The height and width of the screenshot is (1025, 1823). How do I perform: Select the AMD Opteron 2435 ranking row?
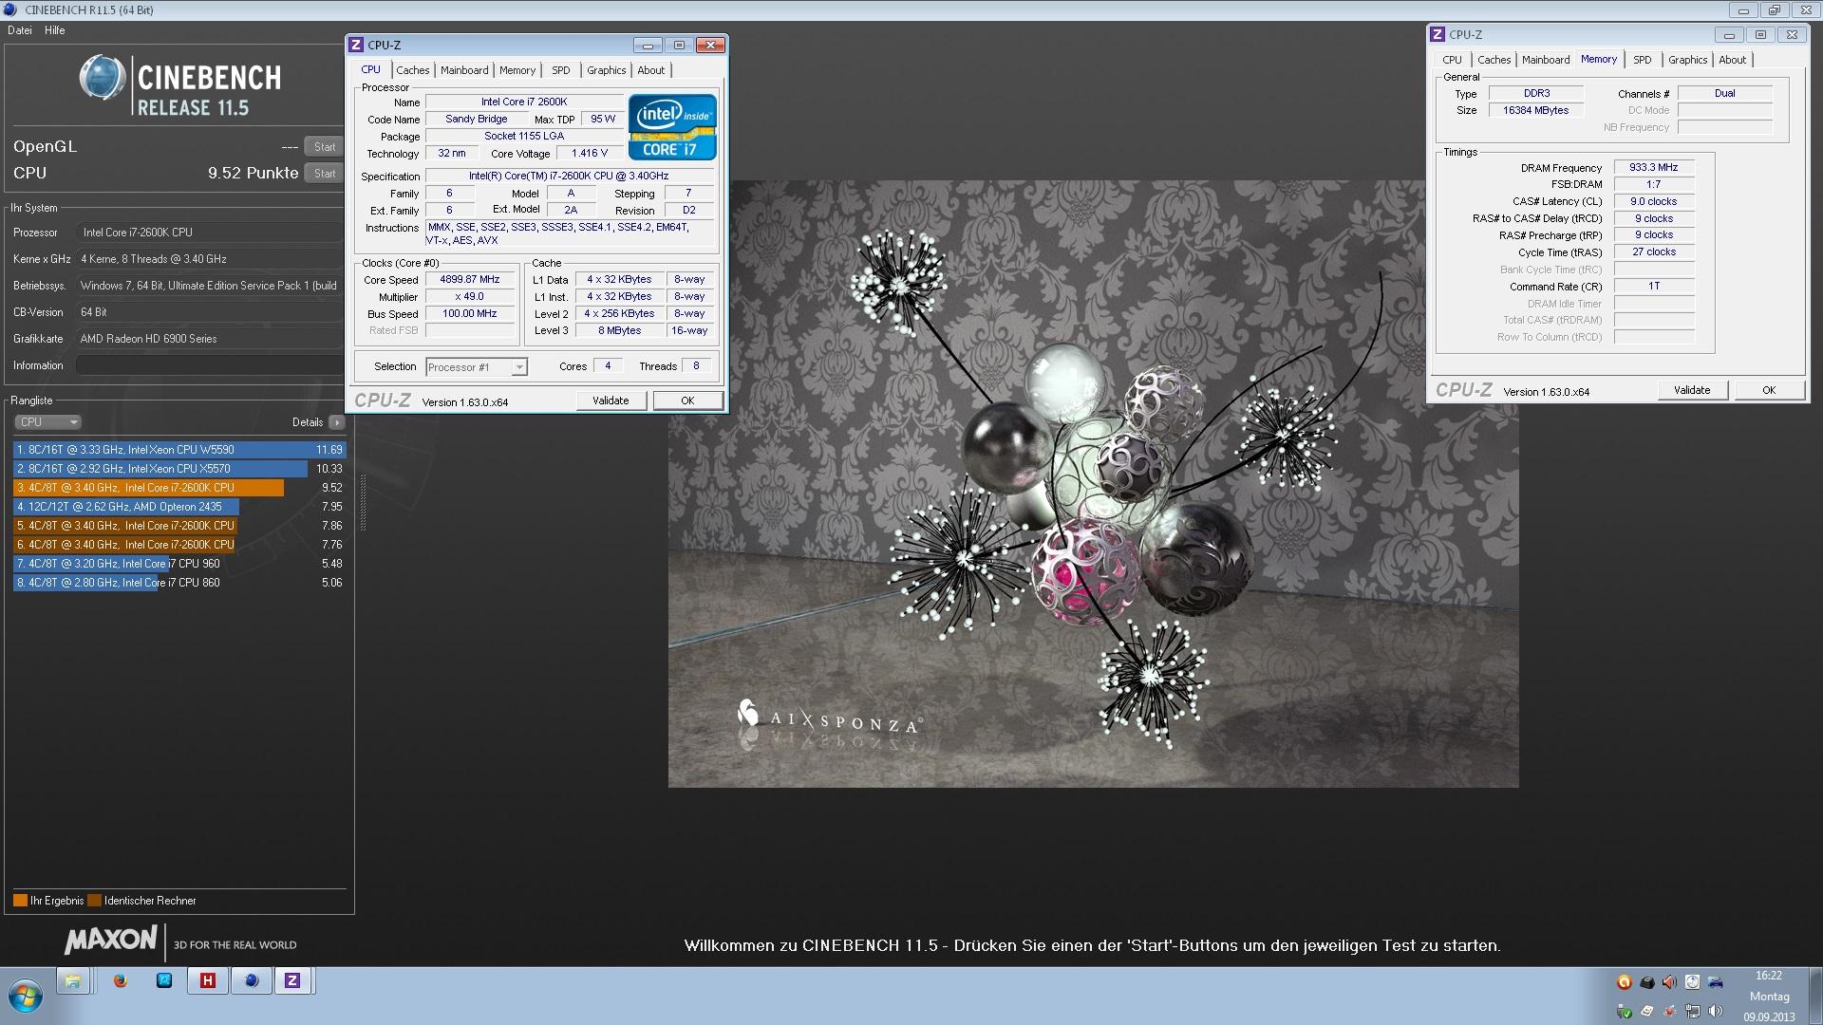(179, 507)
